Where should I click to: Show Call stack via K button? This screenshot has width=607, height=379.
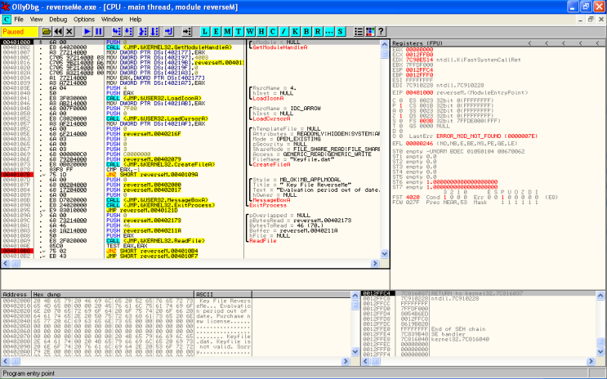[x=295, y=32]
